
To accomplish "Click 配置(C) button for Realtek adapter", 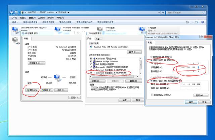I will (x=134, y=52).
